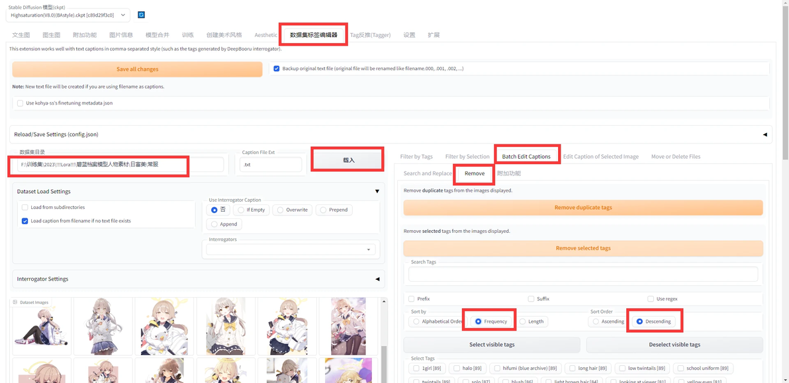This screenshot has width=789, height=383.
Task: Switch to the Search and Replace sub-tab
Action: click(x=428, y=173)
